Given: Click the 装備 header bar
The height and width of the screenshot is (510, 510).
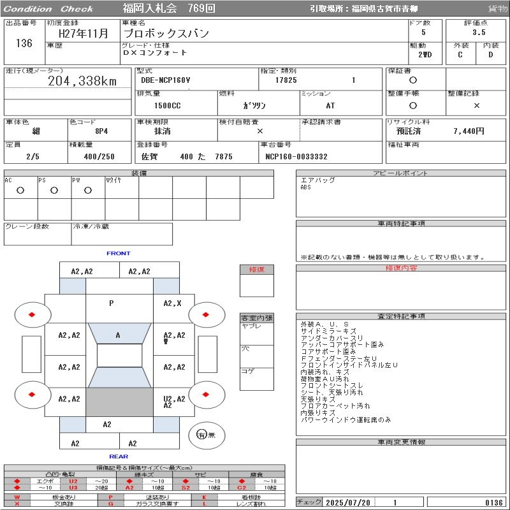Looking at the screenshot, I should point(139,173).
